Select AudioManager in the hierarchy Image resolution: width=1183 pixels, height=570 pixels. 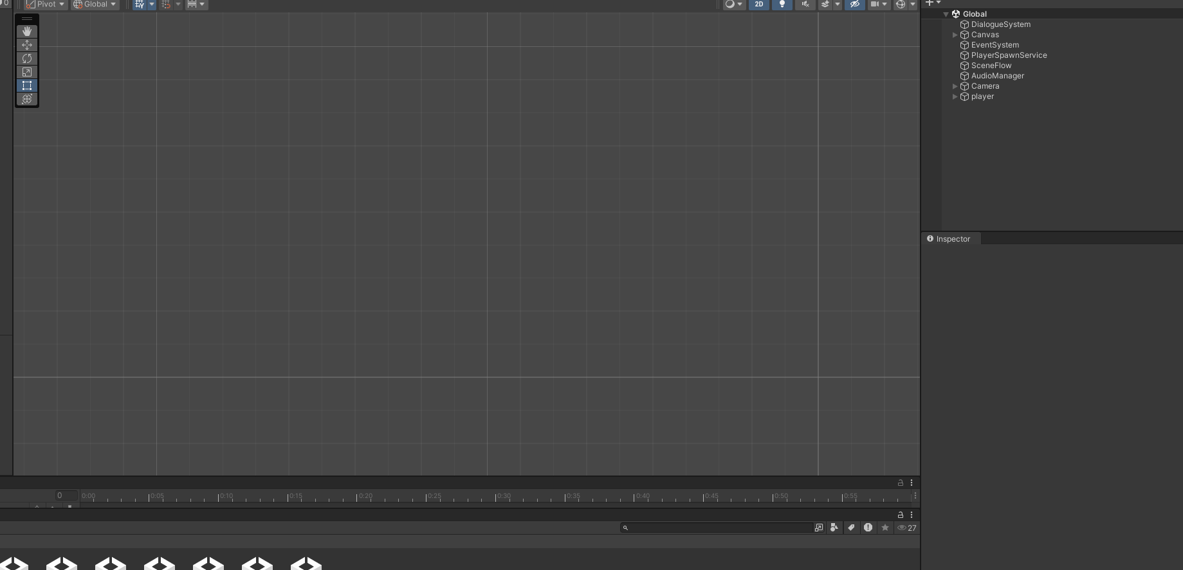click(x=997, y=76)
